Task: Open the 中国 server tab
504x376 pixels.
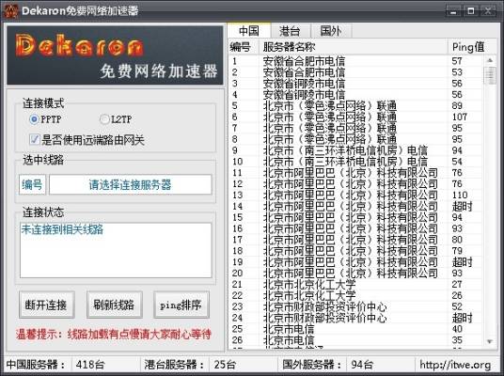Action: pos(249,31)
